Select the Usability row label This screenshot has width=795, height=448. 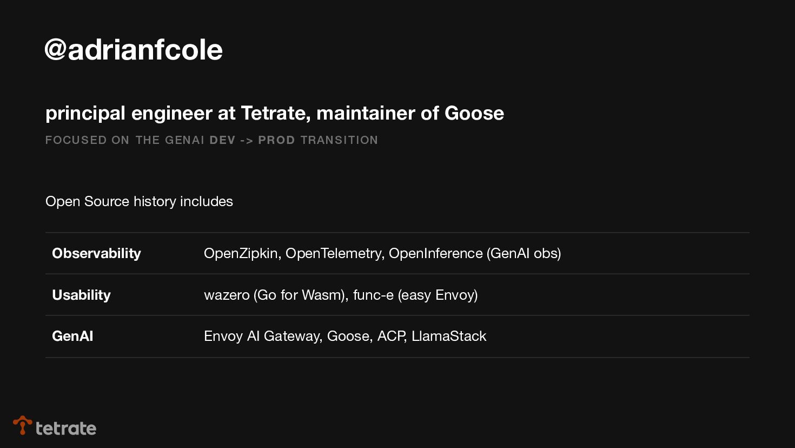click(x=81, y=295)
